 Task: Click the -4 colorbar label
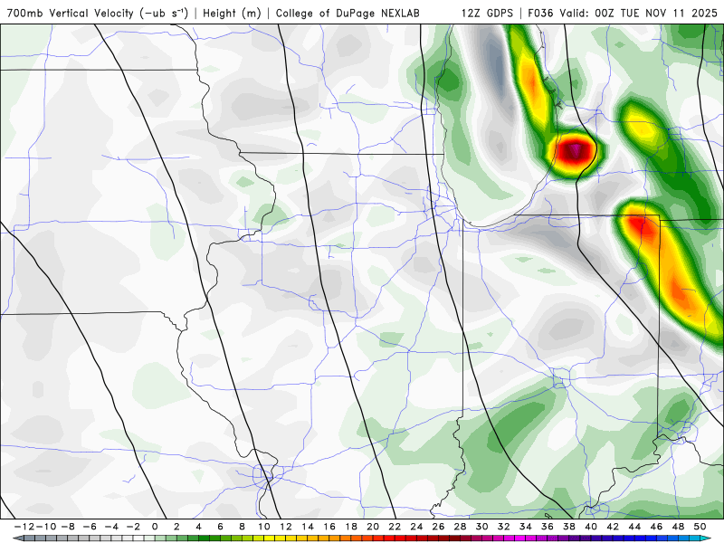tap(111, 527)
